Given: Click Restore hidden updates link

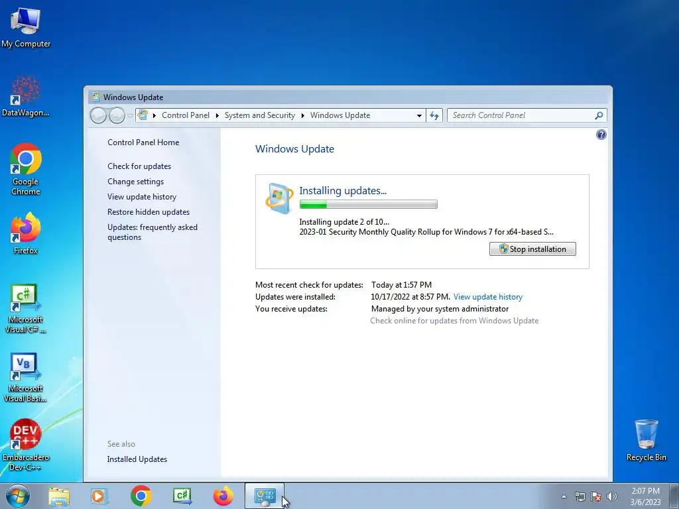Looking at the screenshot, I should coord(149,212).
